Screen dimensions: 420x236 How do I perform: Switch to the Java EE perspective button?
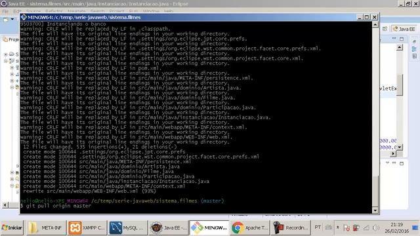point(404,29)
